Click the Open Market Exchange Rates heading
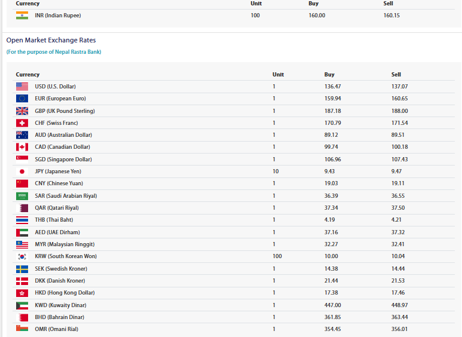The width and height of the screenshot is (462, 337). (51, 40)
